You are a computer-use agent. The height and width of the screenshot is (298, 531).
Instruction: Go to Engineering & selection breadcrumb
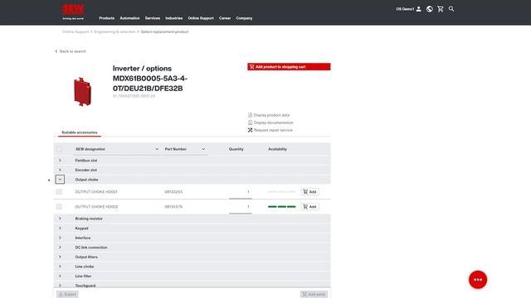point(114,31)
